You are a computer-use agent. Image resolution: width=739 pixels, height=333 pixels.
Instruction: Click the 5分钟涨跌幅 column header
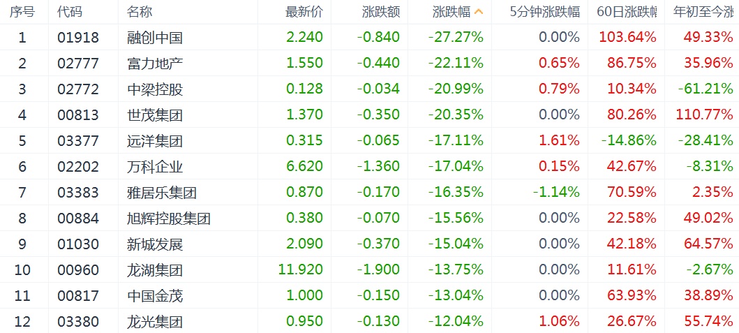544,12
